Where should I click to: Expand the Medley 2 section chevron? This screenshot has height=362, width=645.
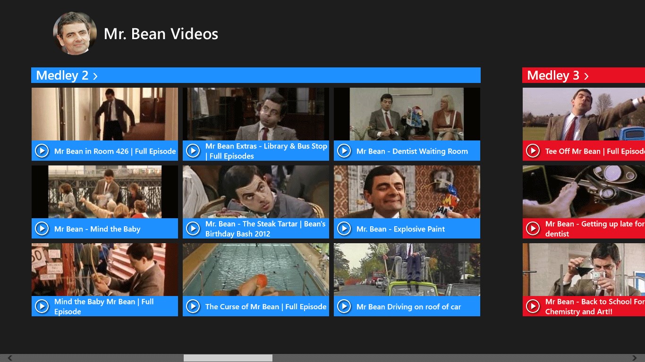pos(95,76)
